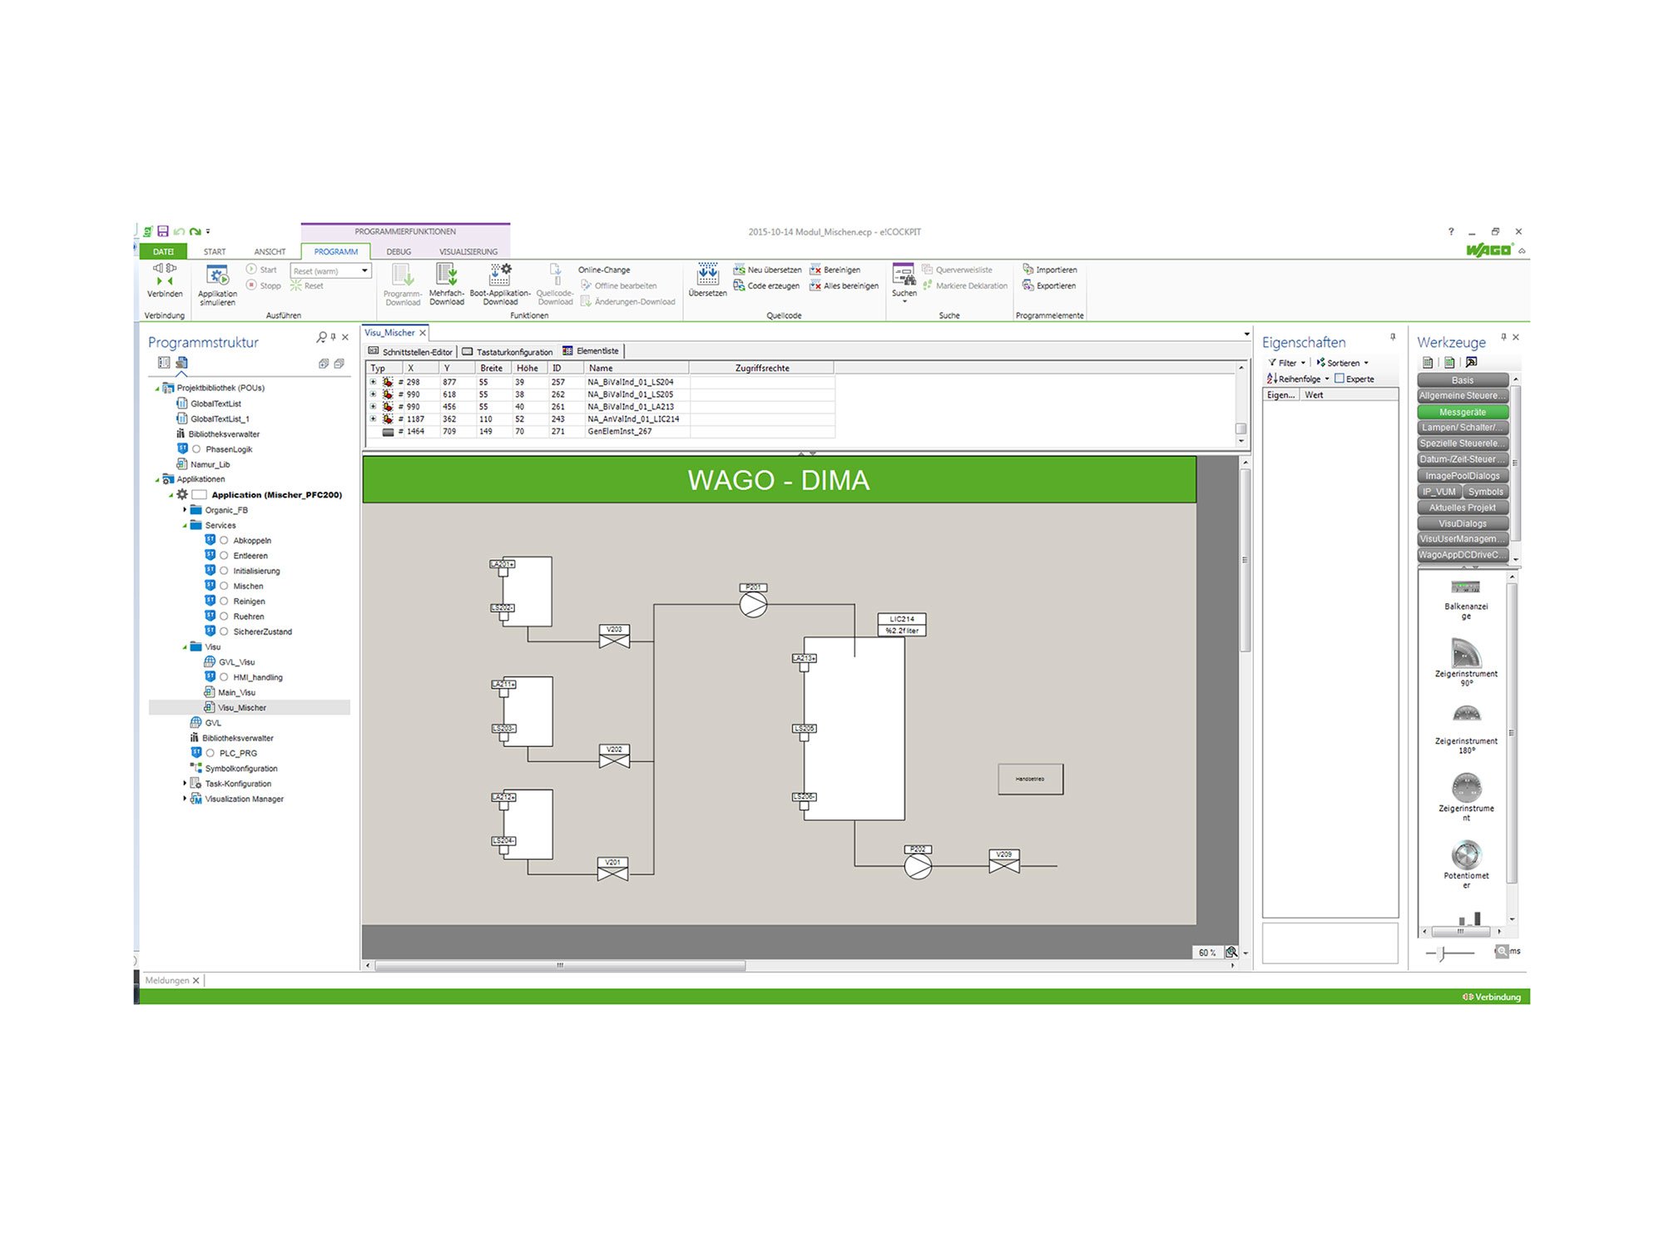Select the Basis tool category

click(1463, 380)
